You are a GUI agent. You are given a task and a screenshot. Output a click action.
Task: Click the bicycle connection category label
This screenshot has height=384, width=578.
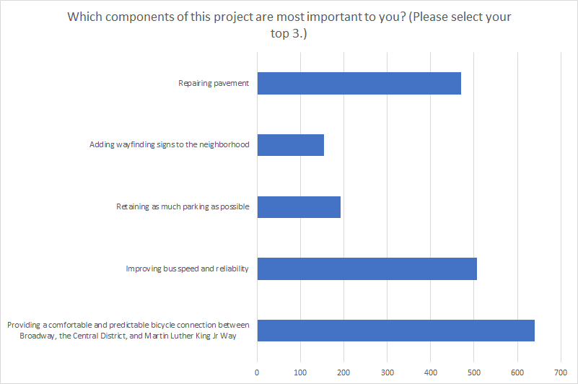tap(128, 330)
